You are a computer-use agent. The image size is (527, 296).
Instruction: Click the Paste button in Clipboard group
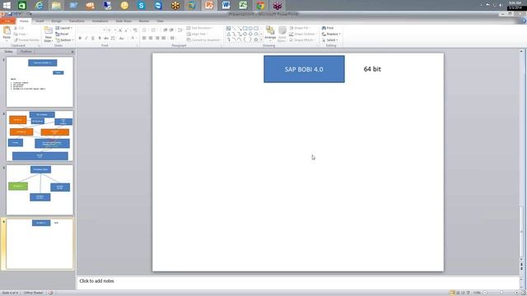coord(7,34)
